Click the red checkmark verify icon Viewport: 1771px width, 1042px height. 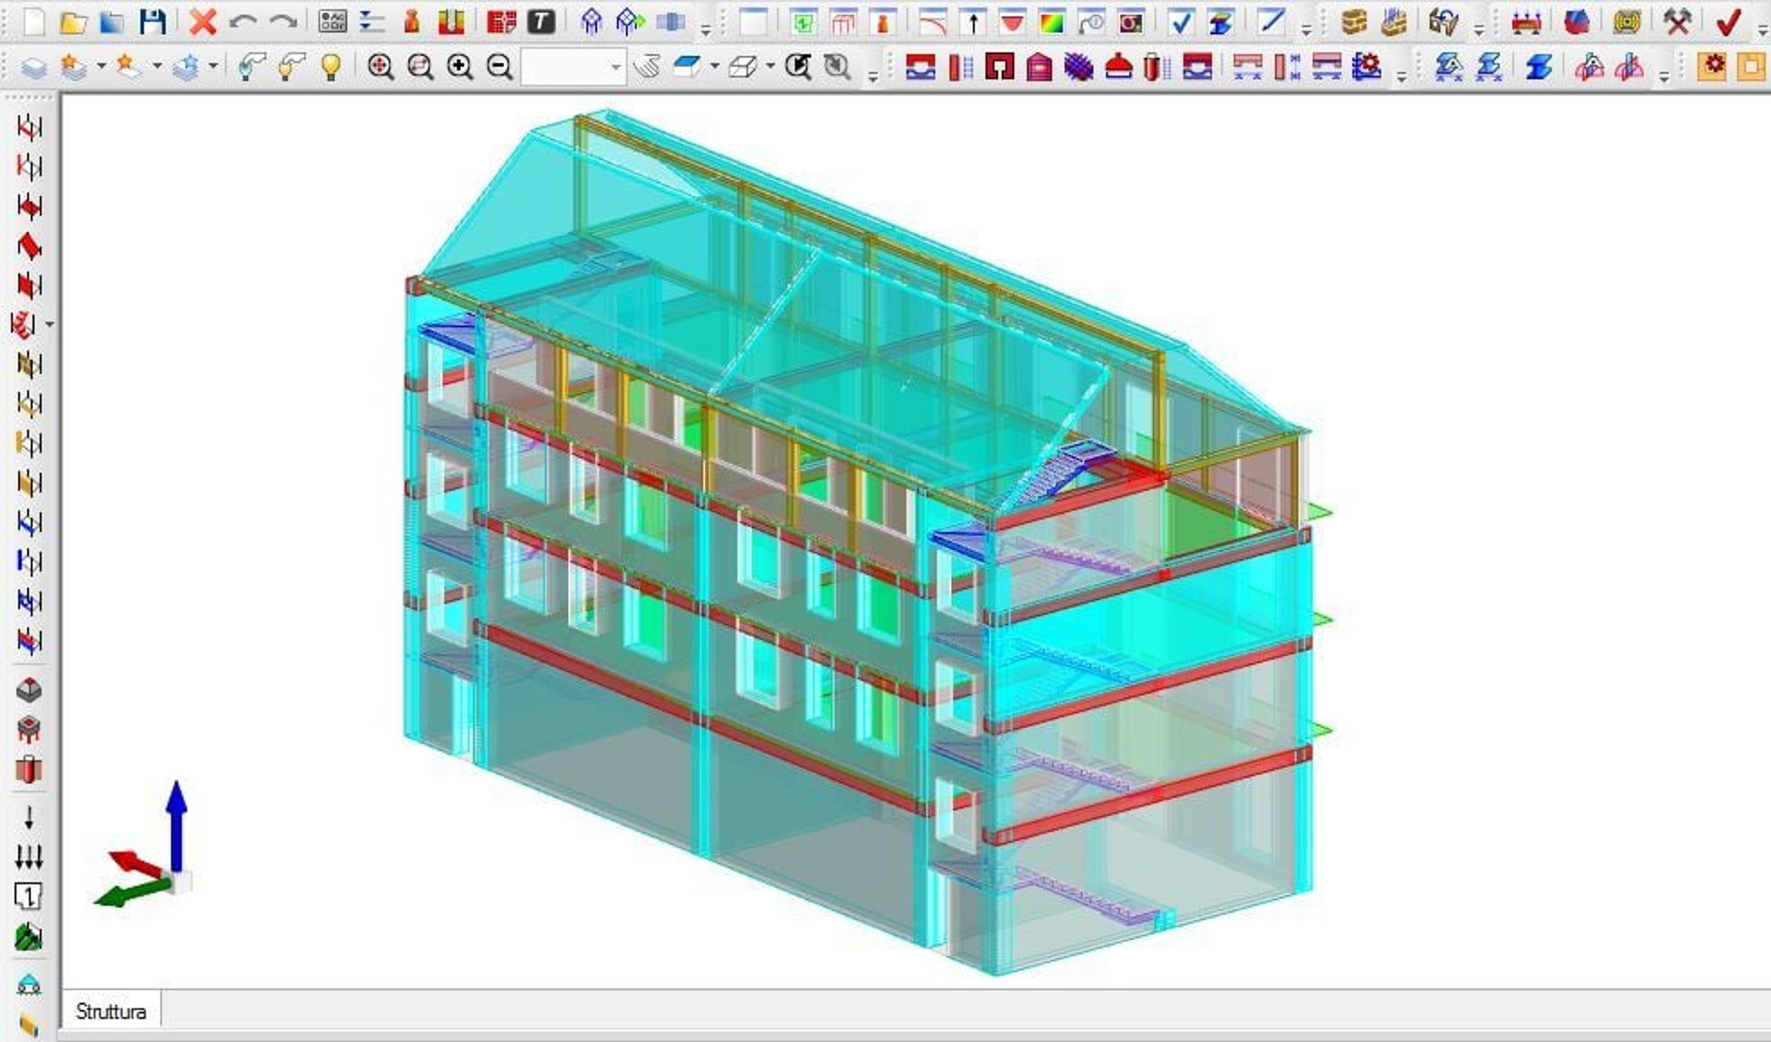(1728, 22)
